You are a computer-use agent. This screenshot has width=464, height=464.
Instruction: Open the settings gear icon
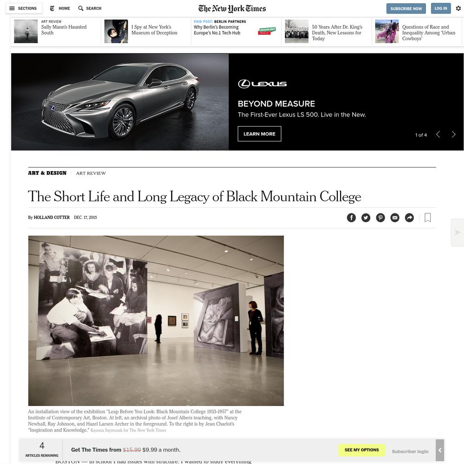coord(458,8)
